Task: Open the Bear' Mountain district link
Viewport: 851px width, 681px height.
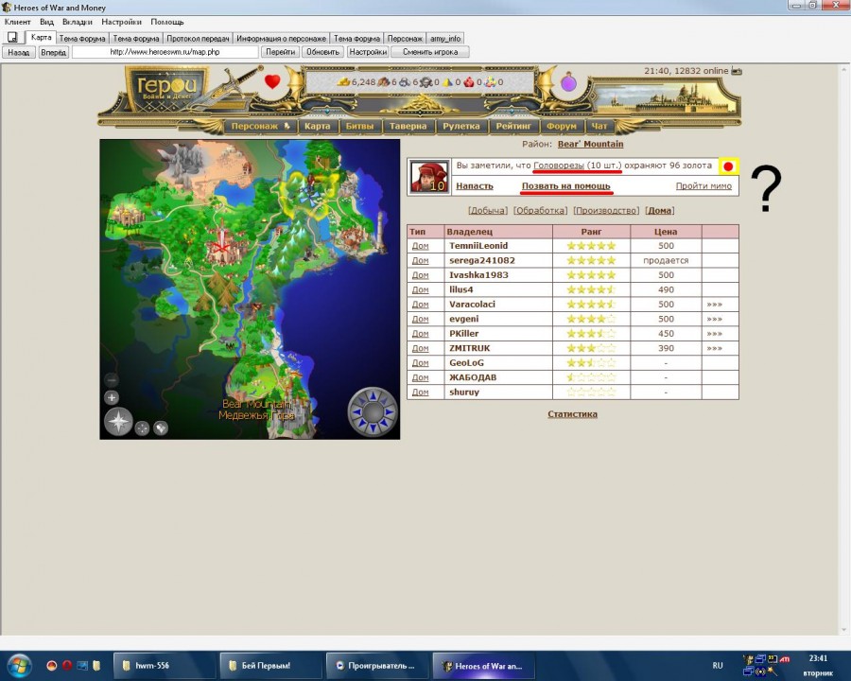Action: pos(590,144)
